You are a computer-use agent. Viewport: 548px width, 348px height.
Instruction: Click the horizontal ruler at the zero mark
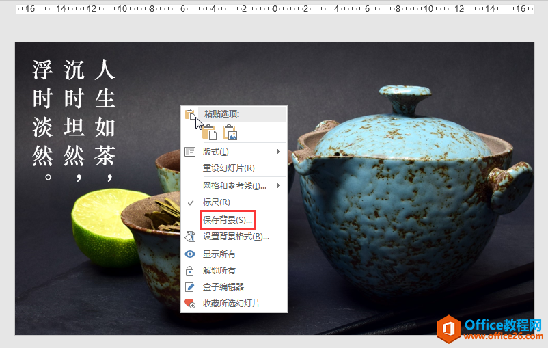(x=275, y=9)
